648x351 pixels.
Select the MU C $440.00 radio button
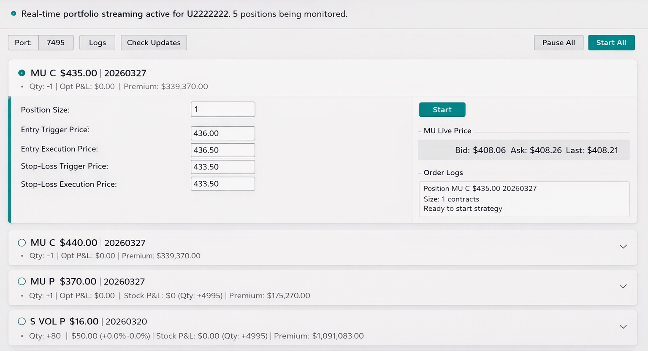click(22, 243)
